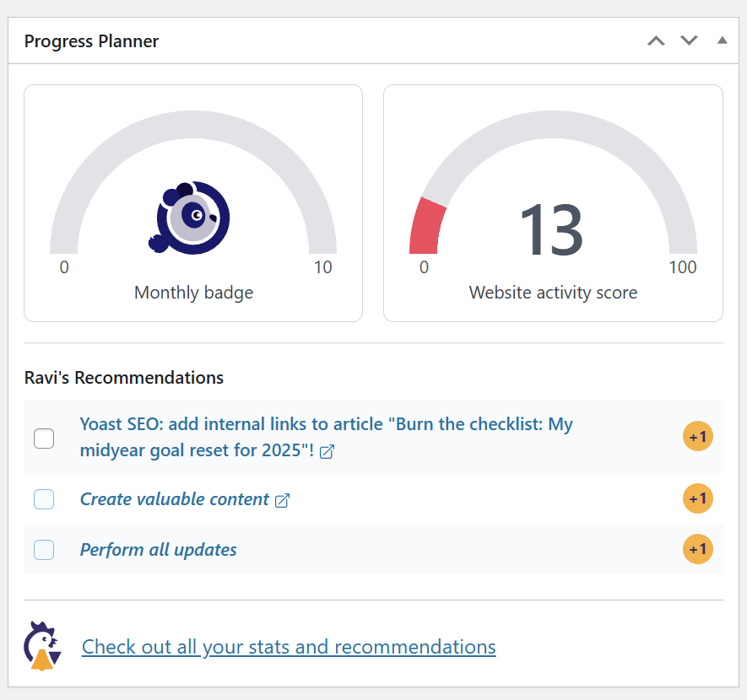Click +1 badge on Create valuable content
Viewport: 747px width, 700px height.
(x=698, y=498)
